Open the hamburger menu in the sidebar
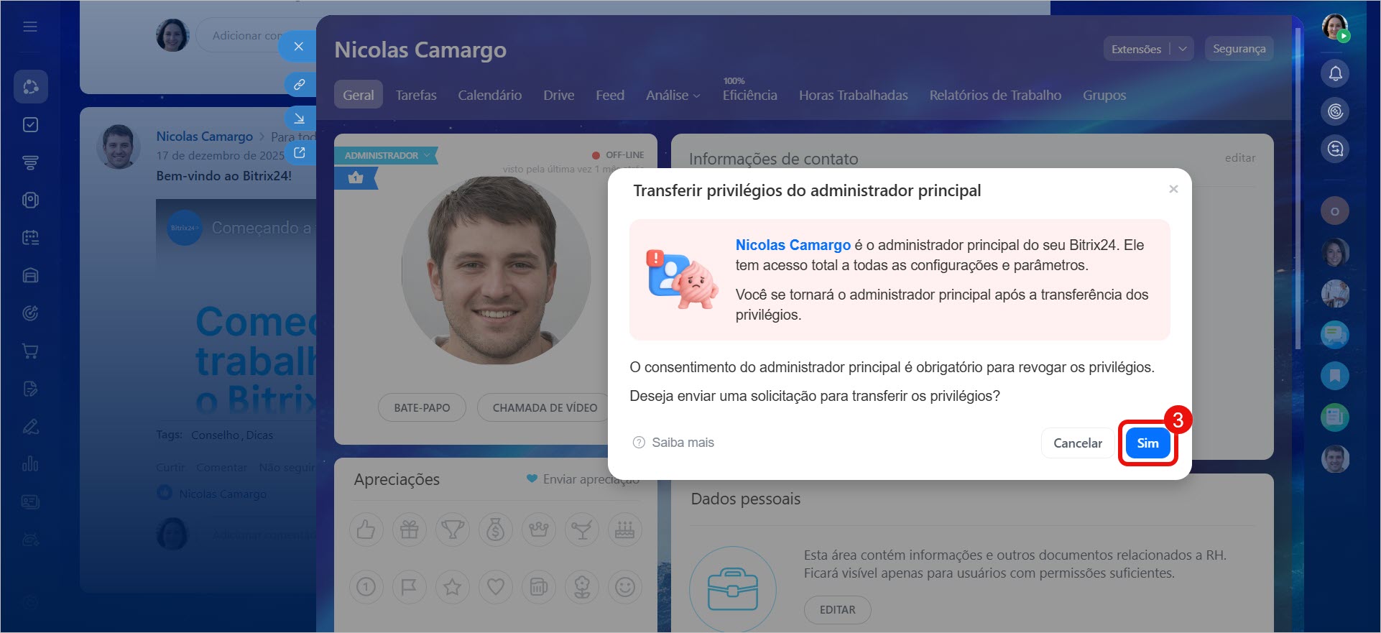This screenshot has width=1381, height=633. [x=30, y=27]
